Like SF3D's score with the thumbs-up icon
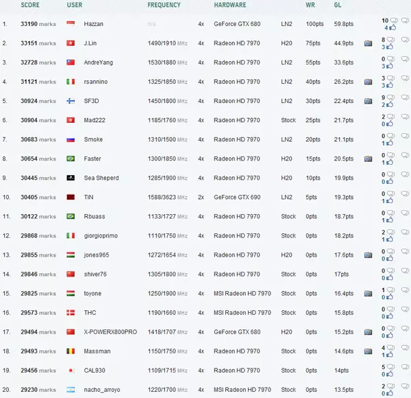Image resolution: width=411 pixels, height=398 pixels. tap(390, 105)
